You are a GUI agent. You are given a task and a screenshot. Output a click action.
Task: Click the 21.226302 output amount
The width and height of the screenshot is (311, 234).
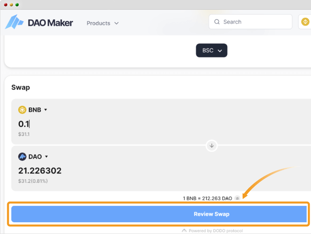[x=40, y=171]
